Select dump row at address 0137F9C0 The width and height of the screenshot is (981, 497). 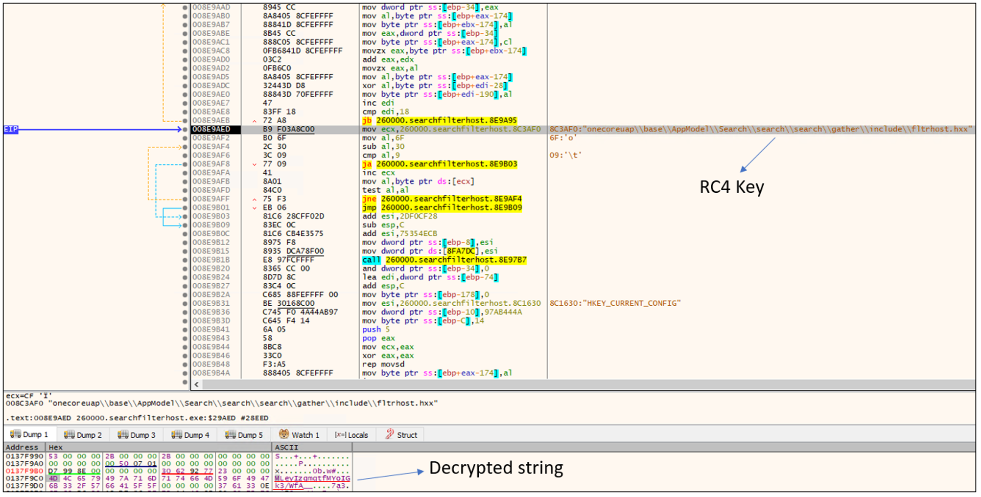24,478
